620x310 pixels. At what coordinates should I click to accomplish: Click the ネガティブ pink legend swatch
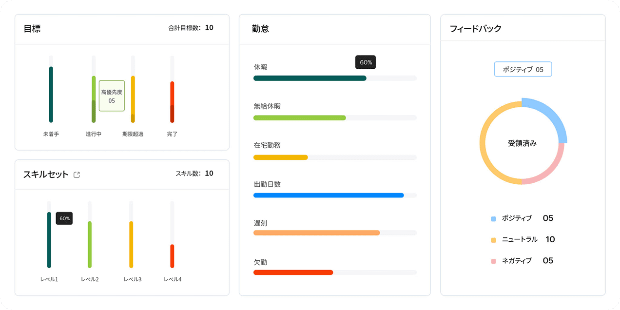tap(493, 261)
